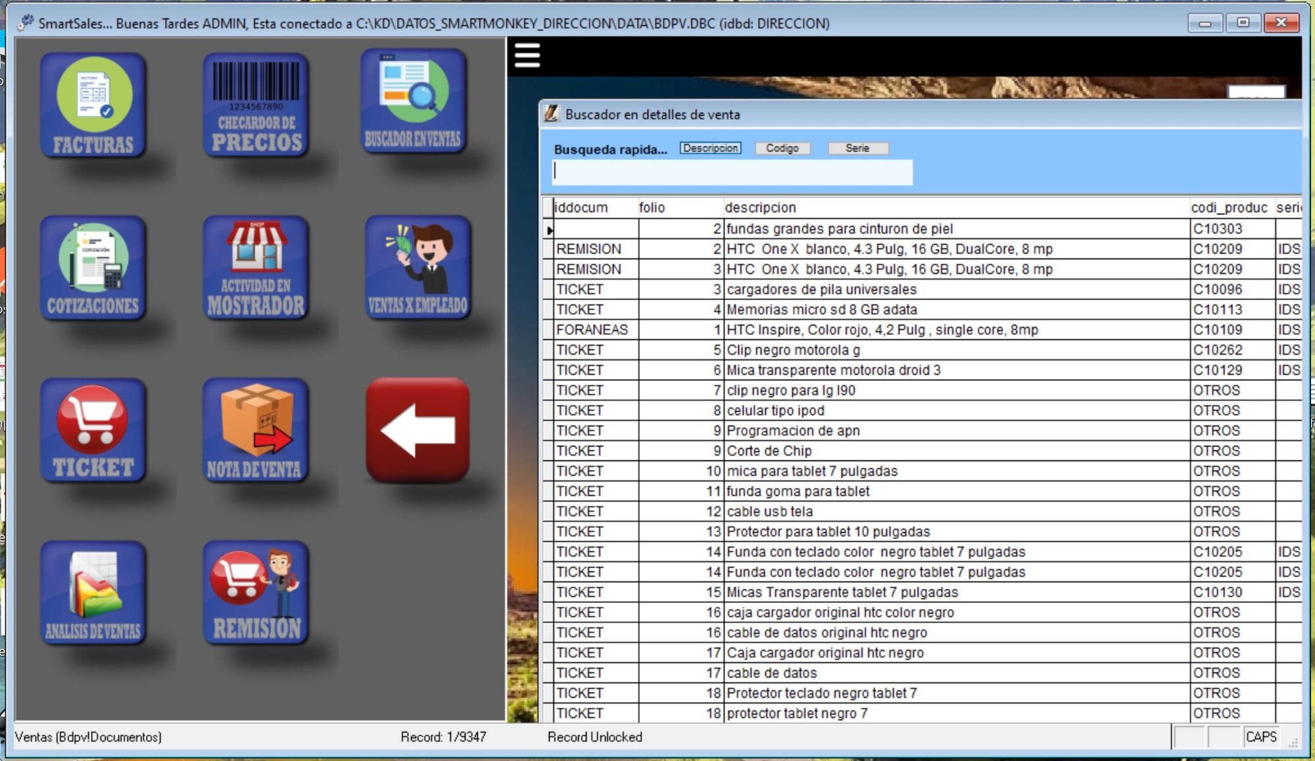Viewport: 1315px width, 761px height.
Task: Open the Facturas module
Action: (93, 105)
